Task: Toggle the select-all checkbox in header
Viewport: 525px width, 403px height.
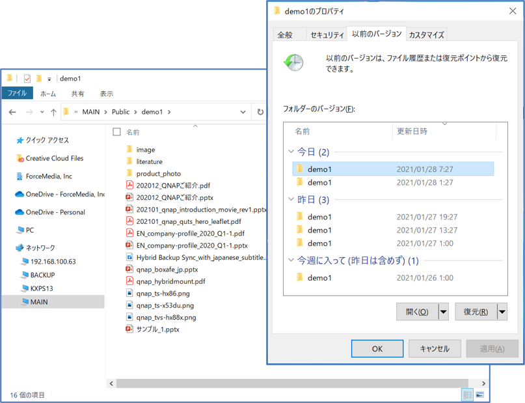Action: [116, 132]
